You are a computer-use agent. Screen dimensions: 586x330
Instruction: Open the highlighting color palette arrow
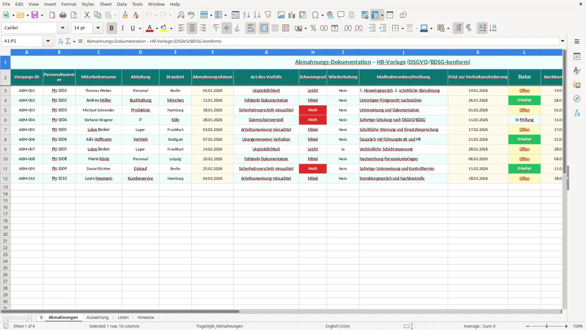click(x=171, y=28)
